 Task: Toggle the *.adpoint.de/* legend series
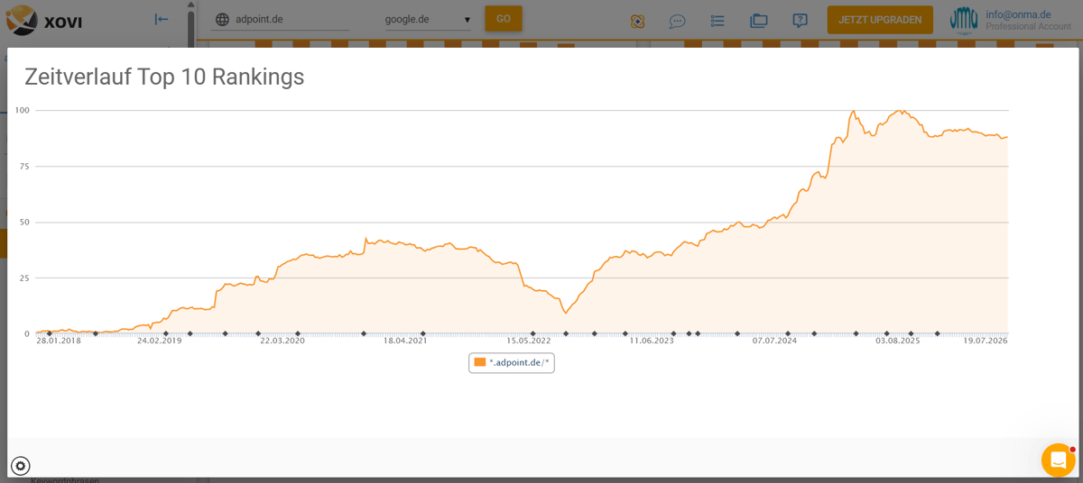(512, 362)
